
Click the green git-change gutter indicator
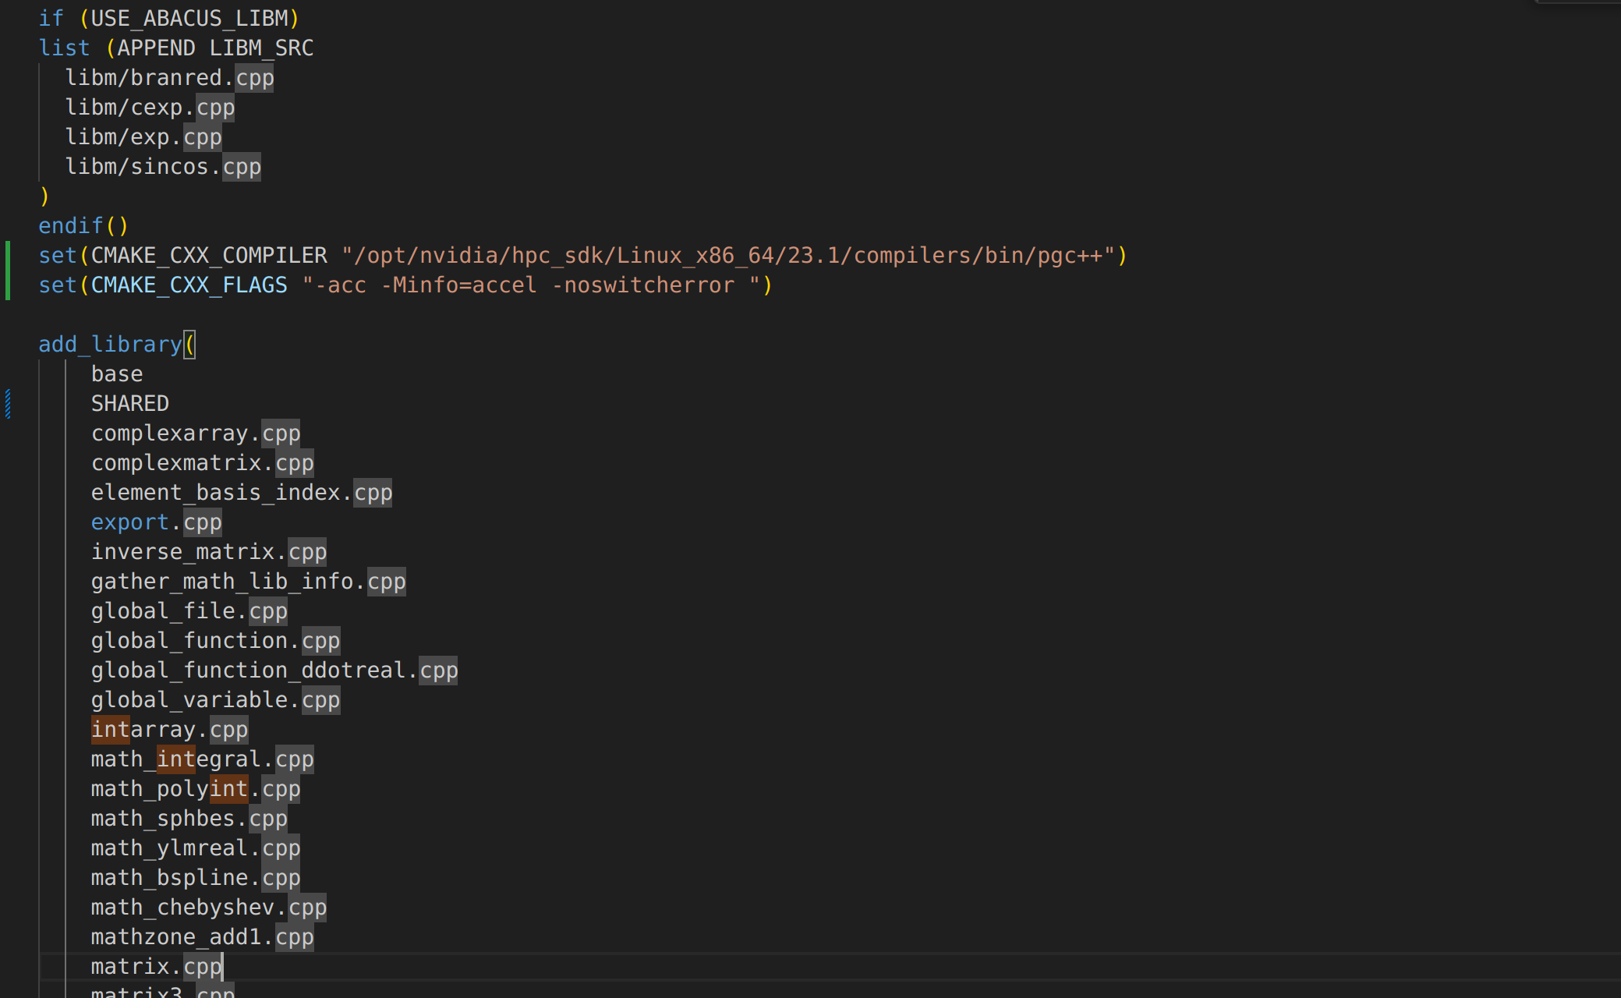coord(6,269)
